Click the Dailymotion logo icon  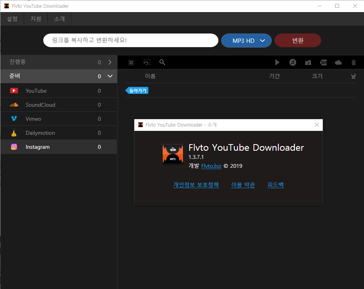(14, 133)
